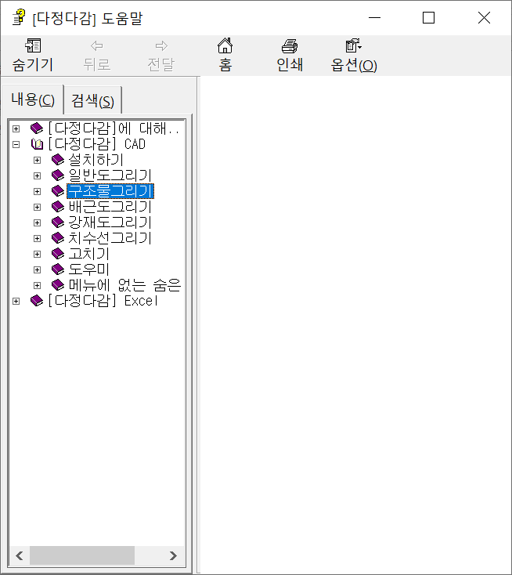Viewport: 512px width, 575px height.
Task: Expand the 구조물그리기 tree node
Action: (37, 191)
